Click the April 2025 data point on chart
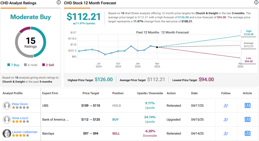The height and width of the screenshot is (141, 259). (x=157, y=47)
